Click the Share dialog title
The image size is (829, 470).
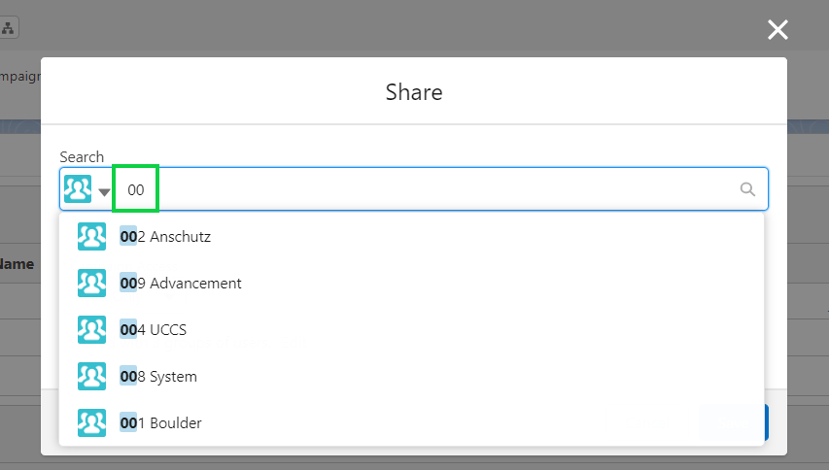pyautogui.click(x=414, y=92)
